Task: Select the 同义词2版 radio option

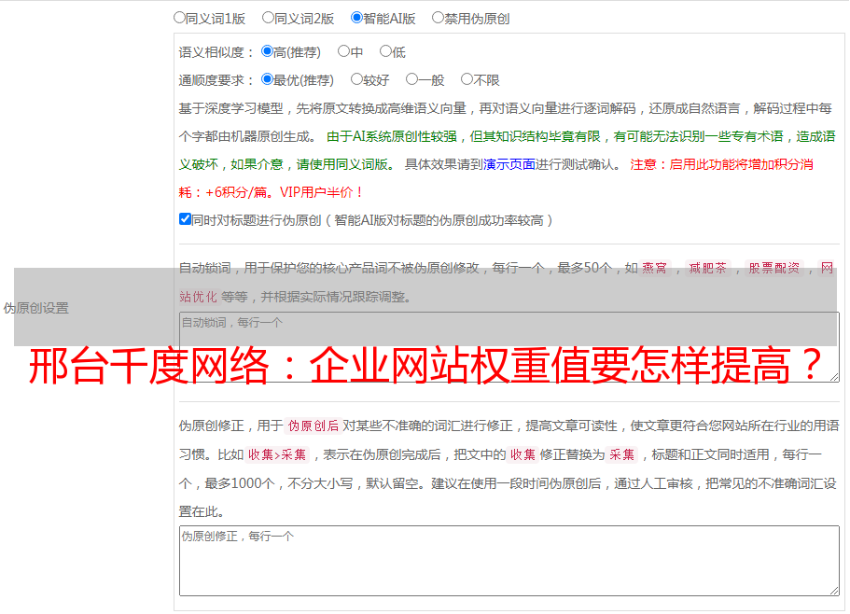Action: (268, 17)
